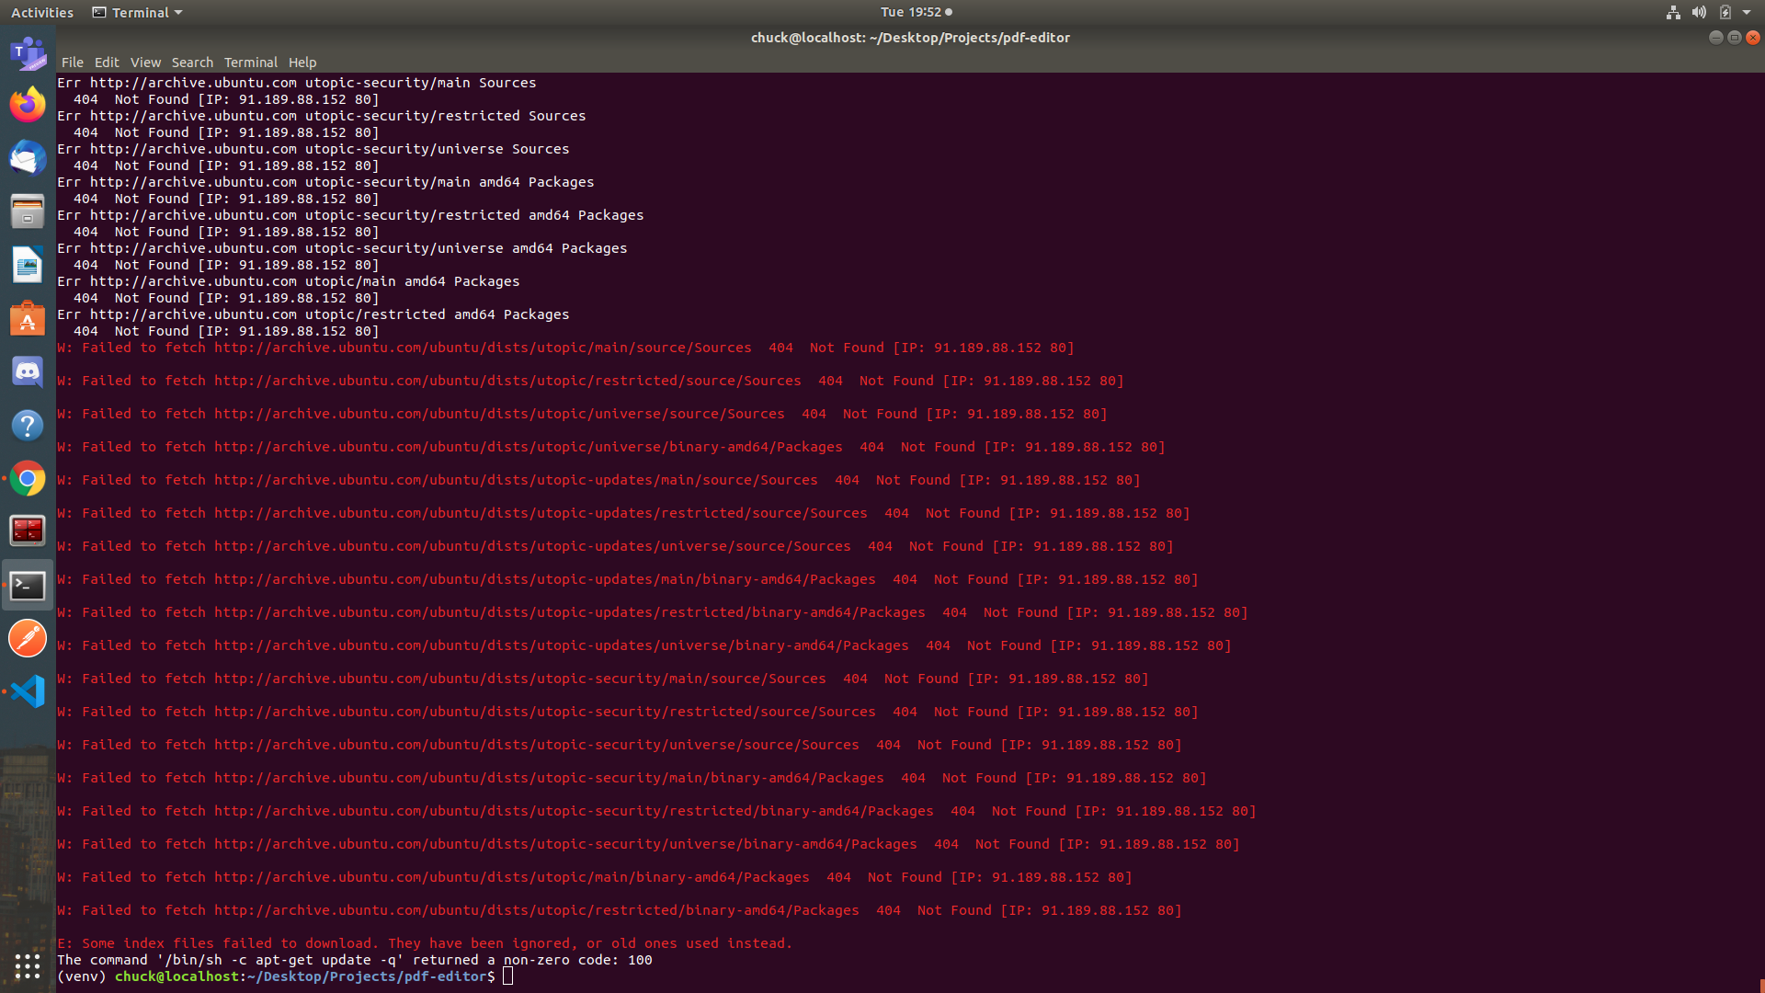1765x993 pixels.
Task: Click the warning for utopic-updates/restricted/source/Sources
Action: (x=623, y=513)
